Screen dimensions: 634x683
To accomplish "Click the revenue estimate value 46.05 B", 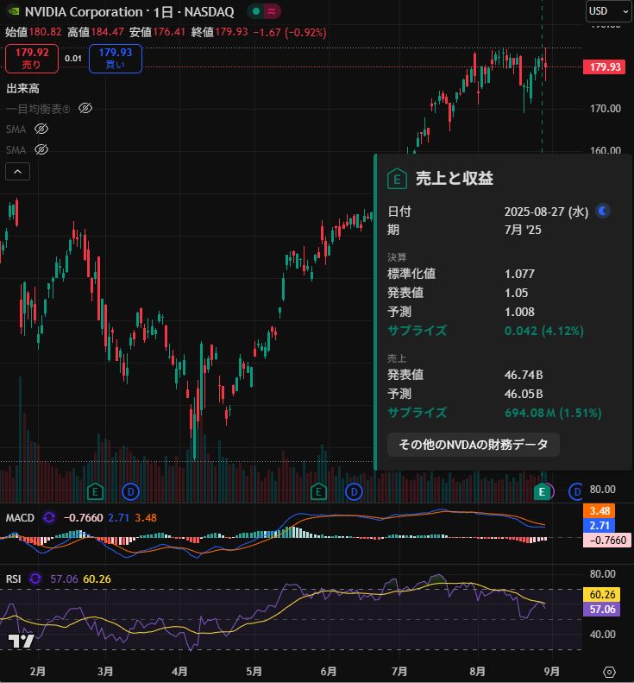I will pyautogui.click(x=524, y=395).
